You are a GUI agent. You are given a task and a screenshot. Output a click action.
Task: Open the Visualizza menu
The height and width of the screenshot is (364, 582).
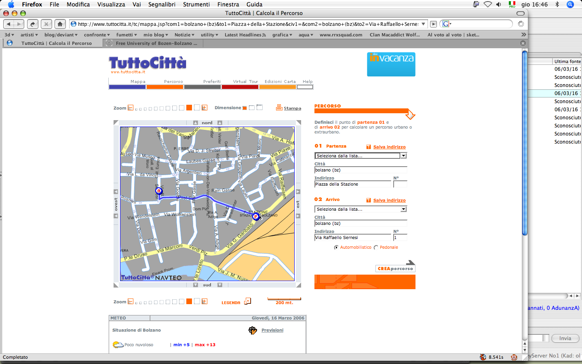[111, 4]
